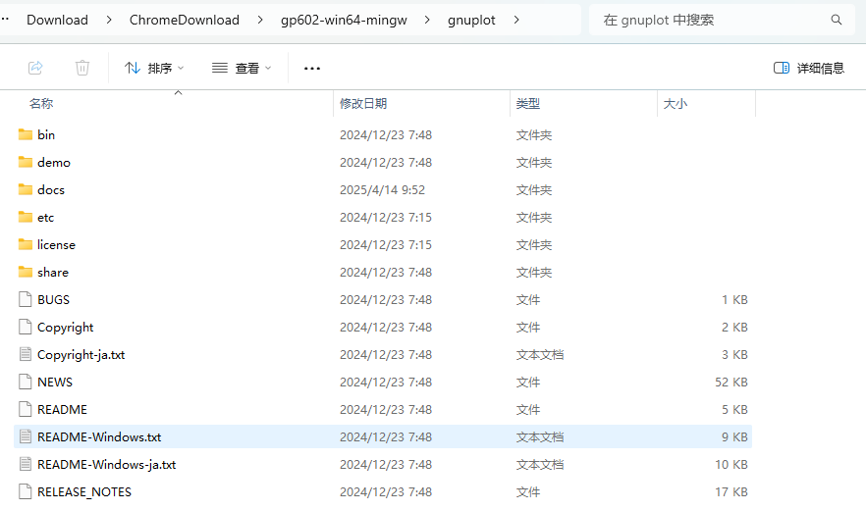
Task: Navigate to ChromeDownload in breadcrumb
Action: 185,20
